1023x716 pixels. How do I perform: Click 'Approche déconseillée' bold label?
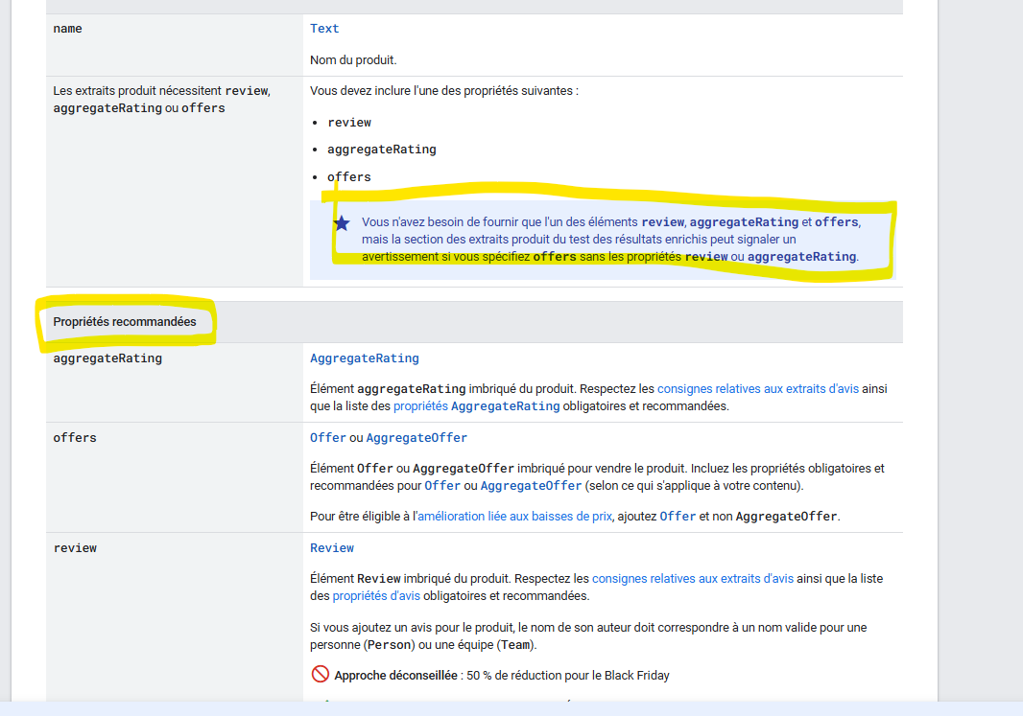click(x=396, y=676)
